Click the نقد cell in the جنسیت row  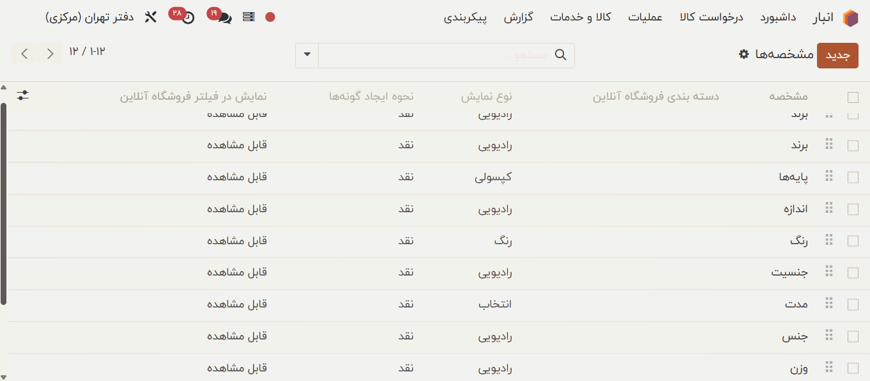[406, 273]
